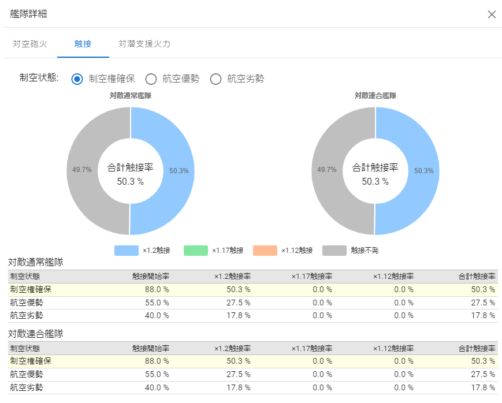Choose the 航空優勢 radio option
Screen dimensions: 502x403
[x=151, y=79]
